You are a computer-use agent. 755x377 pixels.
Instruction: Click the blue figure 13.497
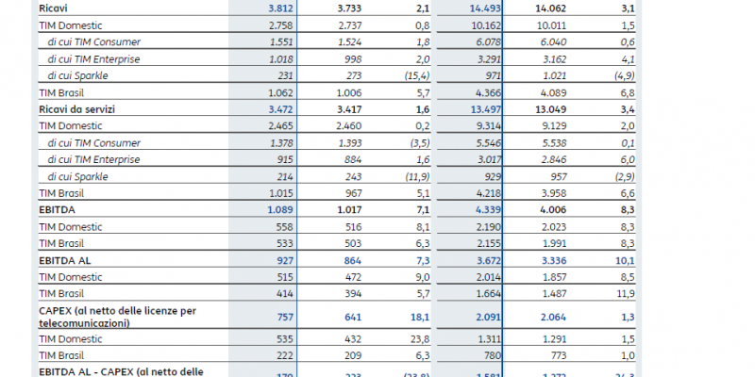pyautogui.click(x=486, y=109)
